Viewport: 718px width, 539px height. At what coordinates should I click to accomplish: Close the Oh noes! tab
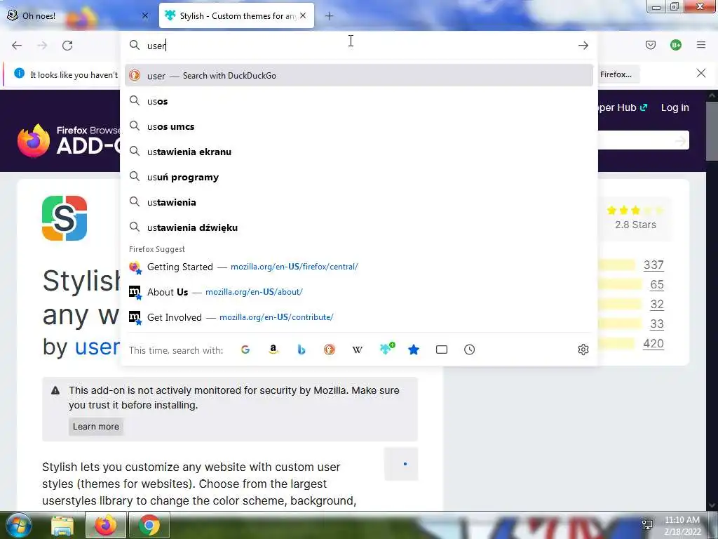[145, 15]
